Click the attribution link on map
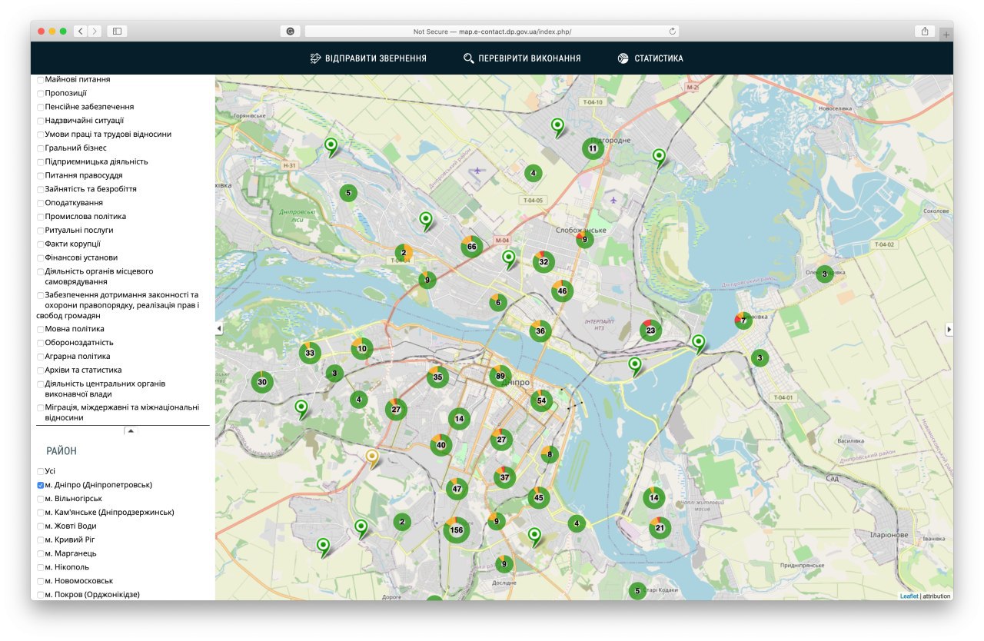The width and height of the screenshot is (984, 641). click(936, 596)
